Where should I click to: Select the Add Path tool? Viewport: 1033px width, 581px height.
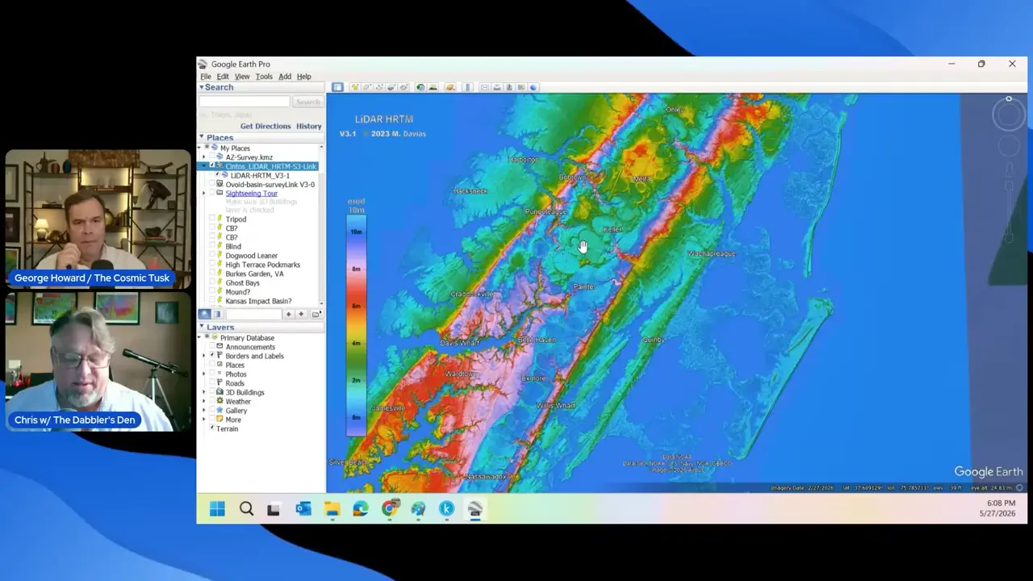click(x=378, y=87)
